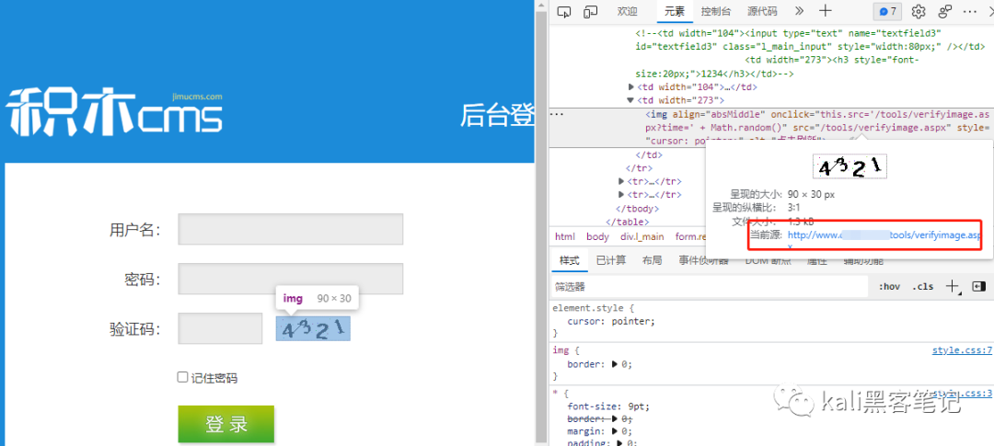
Task: Toggle device emulation icon in DevTools
Action: 591,11
